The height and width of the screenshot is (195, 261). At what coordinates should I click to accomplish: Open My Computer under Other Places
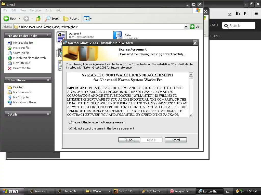click(21, 97)
